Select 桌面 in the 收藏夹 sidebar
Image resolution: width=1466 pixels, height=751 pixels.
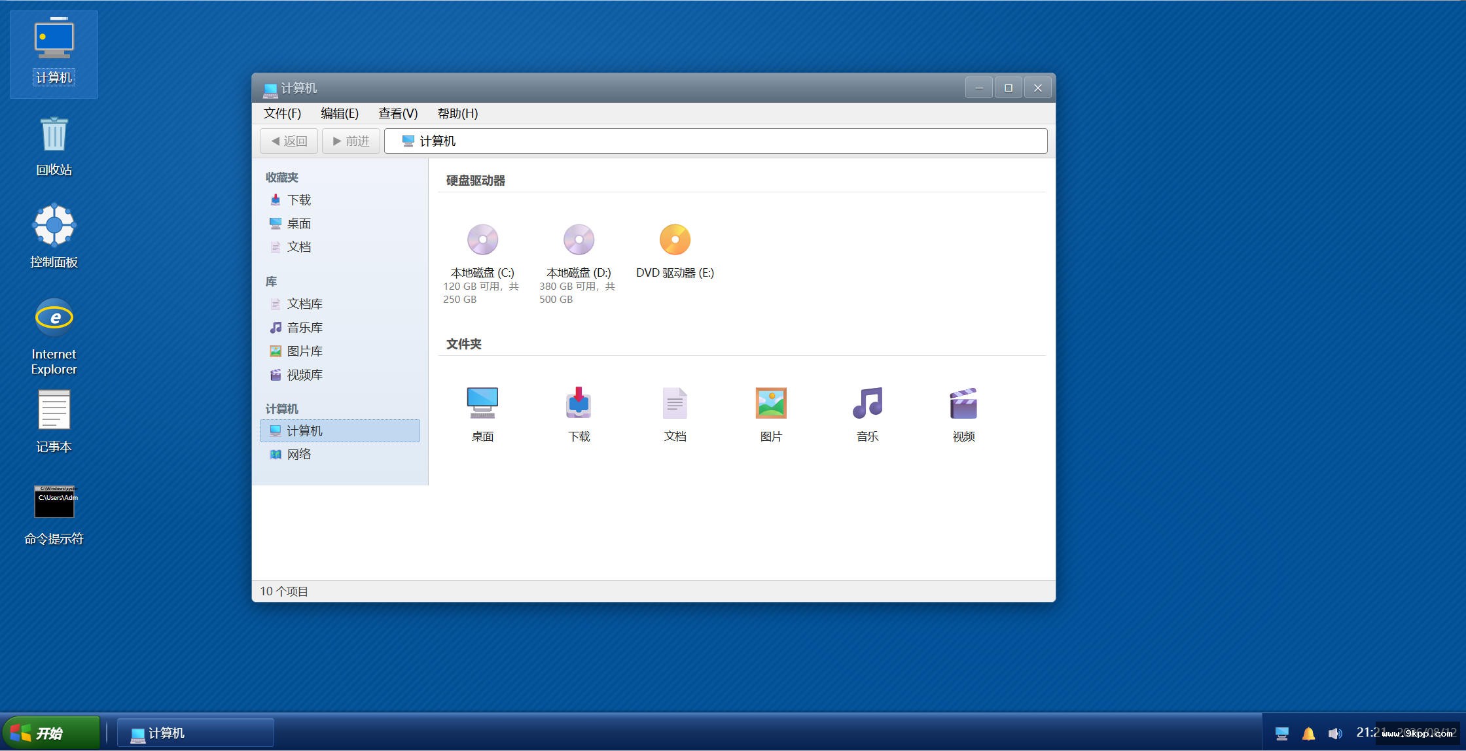[x=340, y=224]
